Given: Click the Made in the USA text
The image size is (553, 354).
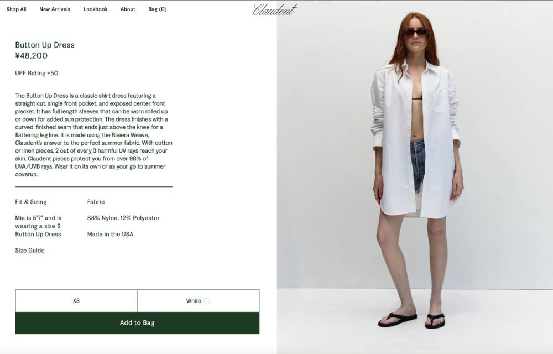Looking at the screenshot, I should [110, 234].
